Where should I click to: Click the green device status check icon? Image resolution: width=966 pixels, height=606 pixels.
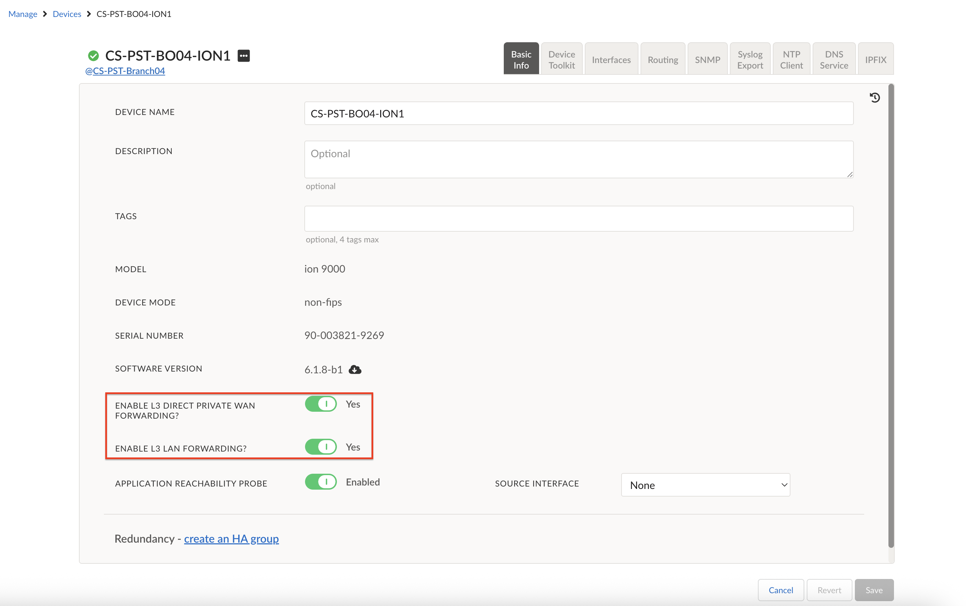point(93,56)
